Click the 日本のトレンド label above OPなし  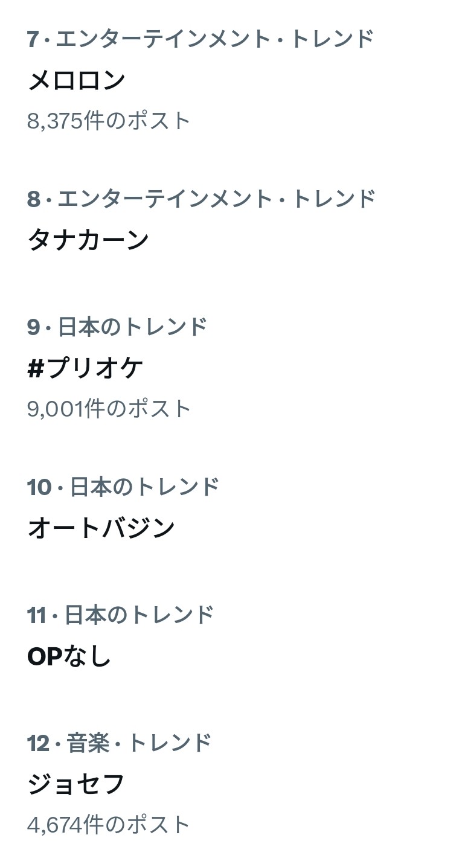(x=140, y=615)
